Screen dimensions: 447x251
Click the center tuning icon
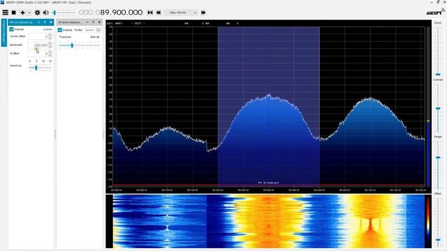coord(150,13)
